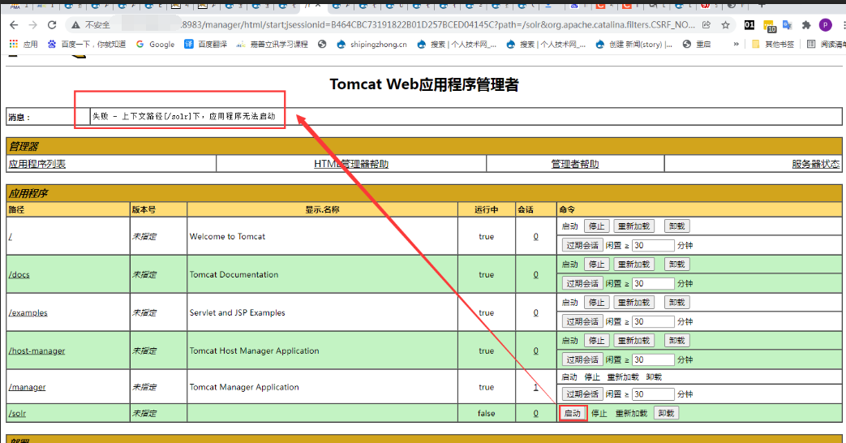
Task: Open the 嘉善立讯学习课程 bookmark
Action: [273, 45]
